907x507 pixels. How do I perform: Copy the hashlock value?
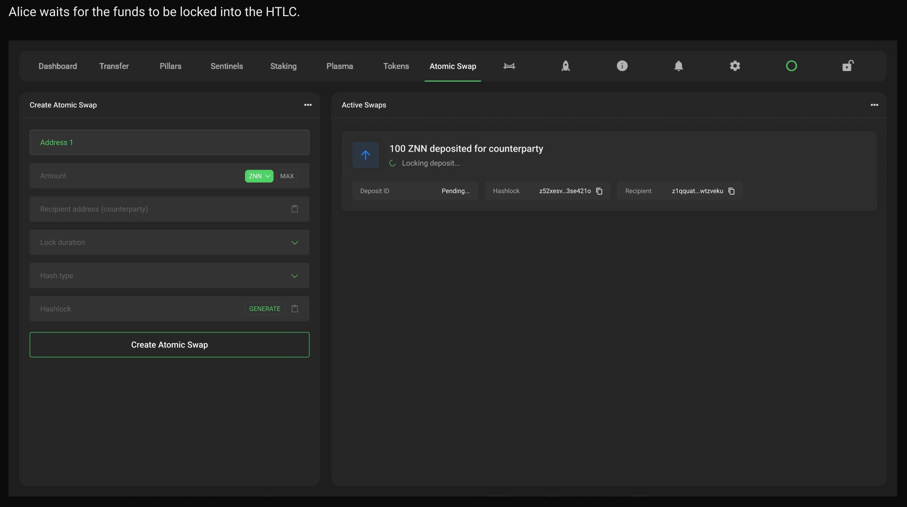pos(599,191)
